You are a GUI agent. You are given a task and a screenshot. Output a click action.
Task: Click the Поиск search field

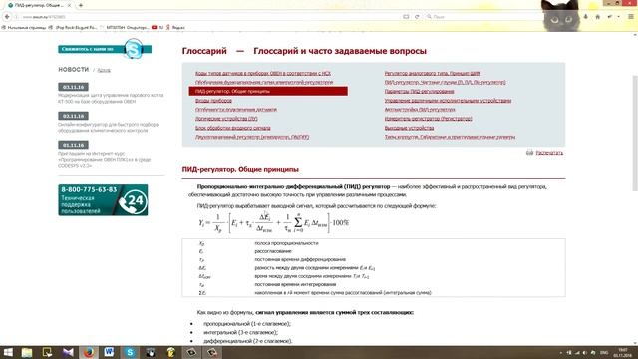click(484, 17)
